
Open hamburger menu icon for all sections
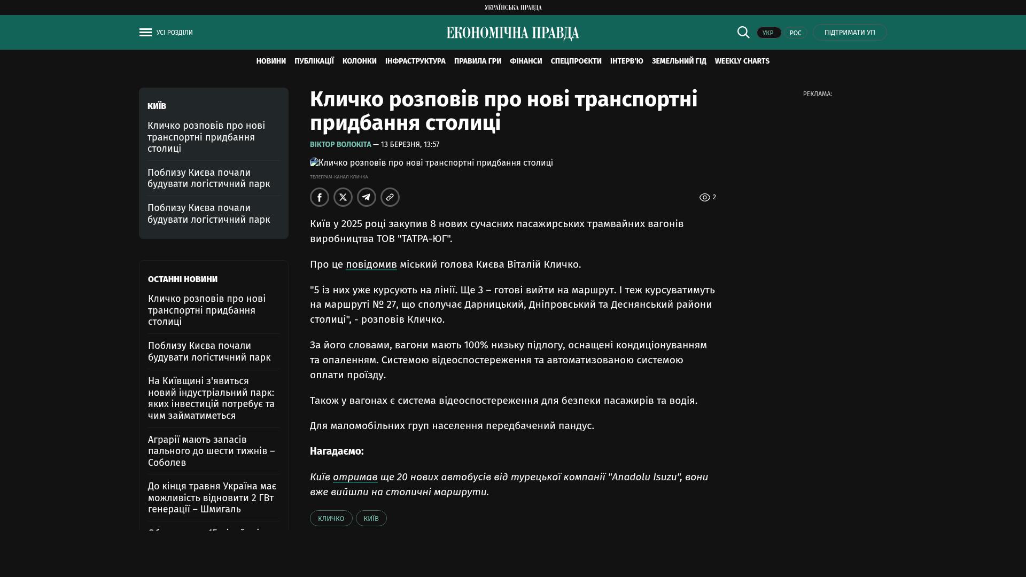[145, 33]
